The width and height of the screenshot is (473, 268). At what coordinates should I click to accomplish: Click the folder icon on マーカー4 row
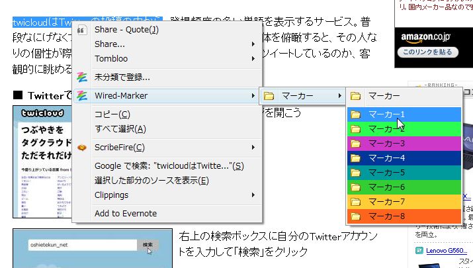pos(356,158)
